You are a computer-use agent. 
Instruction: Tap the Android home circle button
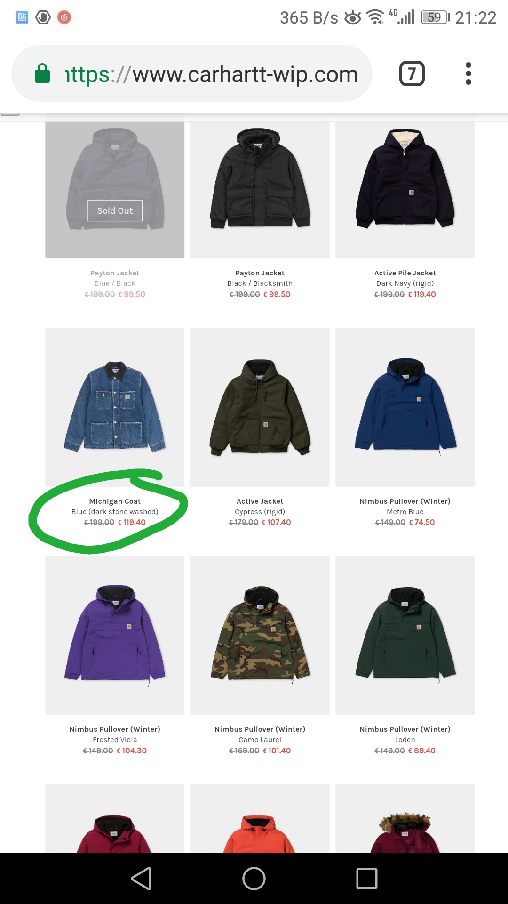[x=254, y=879]
